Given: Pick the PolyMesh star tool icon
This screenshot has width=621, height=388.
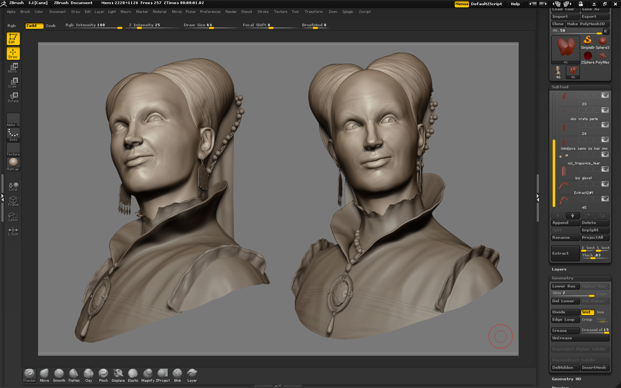Looking at the screenshot, I should pos(602,57).
